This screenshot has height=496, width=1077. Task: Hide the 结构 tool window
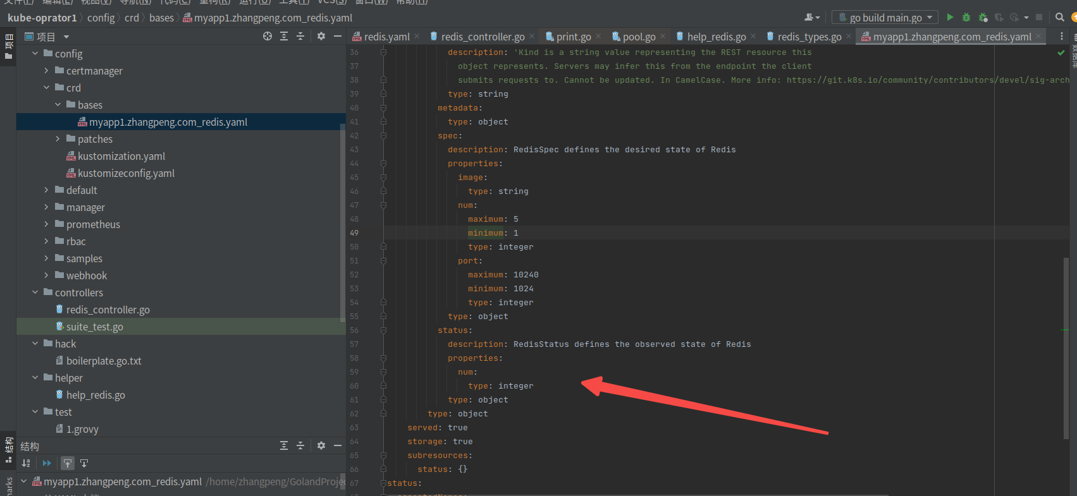coord(338,446)
